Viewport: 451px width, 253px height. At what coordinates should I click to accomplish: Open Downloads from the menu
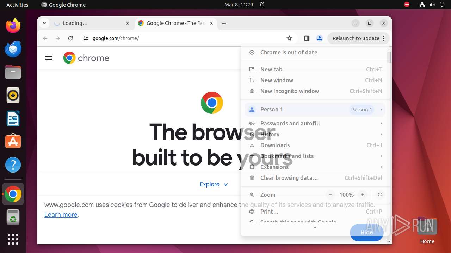click(x=315, y=145)
